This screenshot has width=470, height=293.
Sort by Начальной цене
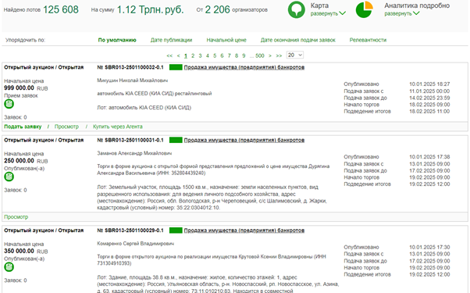pos(226,40)
